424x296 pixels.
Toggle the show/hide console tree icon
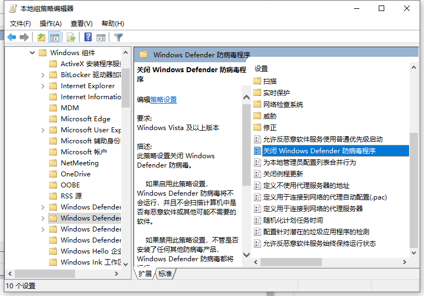pyautogui.click(x=55, y=37)
